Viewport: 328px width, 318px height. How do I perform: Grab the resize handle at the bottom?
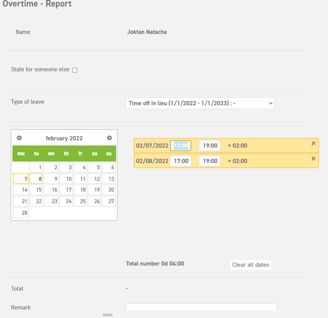coord(108,315)
